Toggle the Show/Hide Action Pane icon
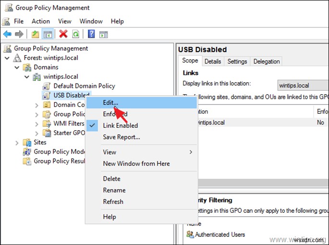The width and height of the screenshot is (329, 245). pos(103,34)
